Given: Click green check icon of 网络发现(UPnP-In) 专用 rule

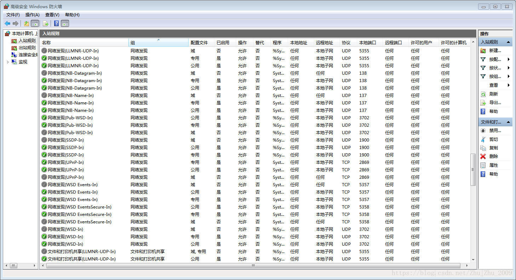Looking at the screenshot, I should point(44,162).
